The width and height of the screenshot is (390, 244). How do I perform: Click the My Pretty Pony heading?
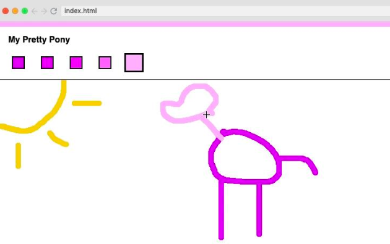point(39,40)
